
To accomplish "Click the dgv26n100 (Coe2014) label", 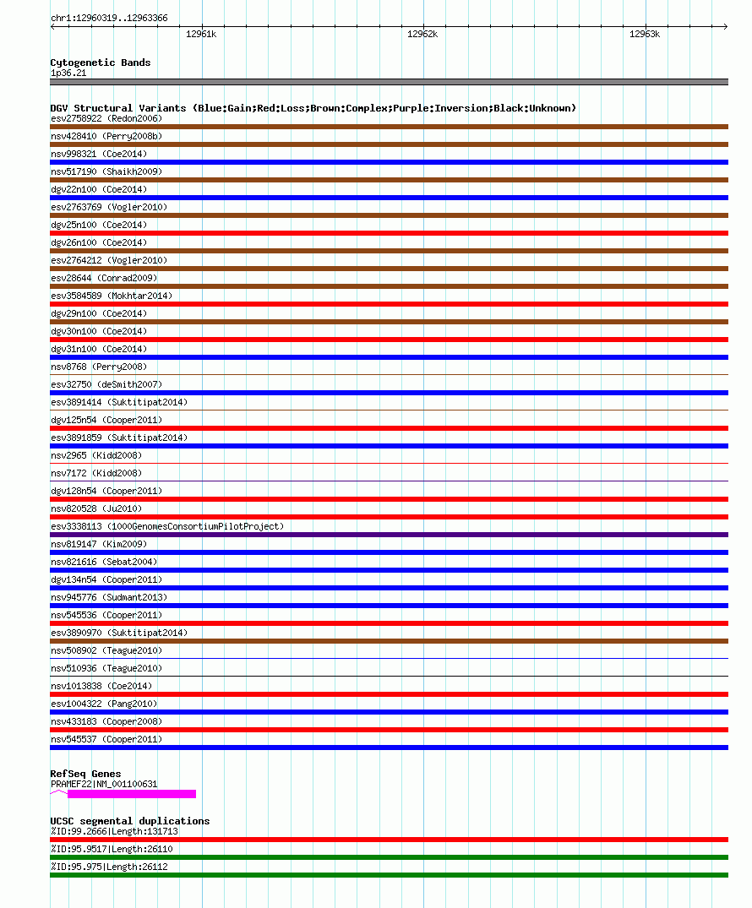I will coord(99,242).
